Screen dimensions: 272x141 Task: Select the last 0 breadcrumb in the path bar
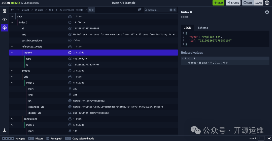91,10
